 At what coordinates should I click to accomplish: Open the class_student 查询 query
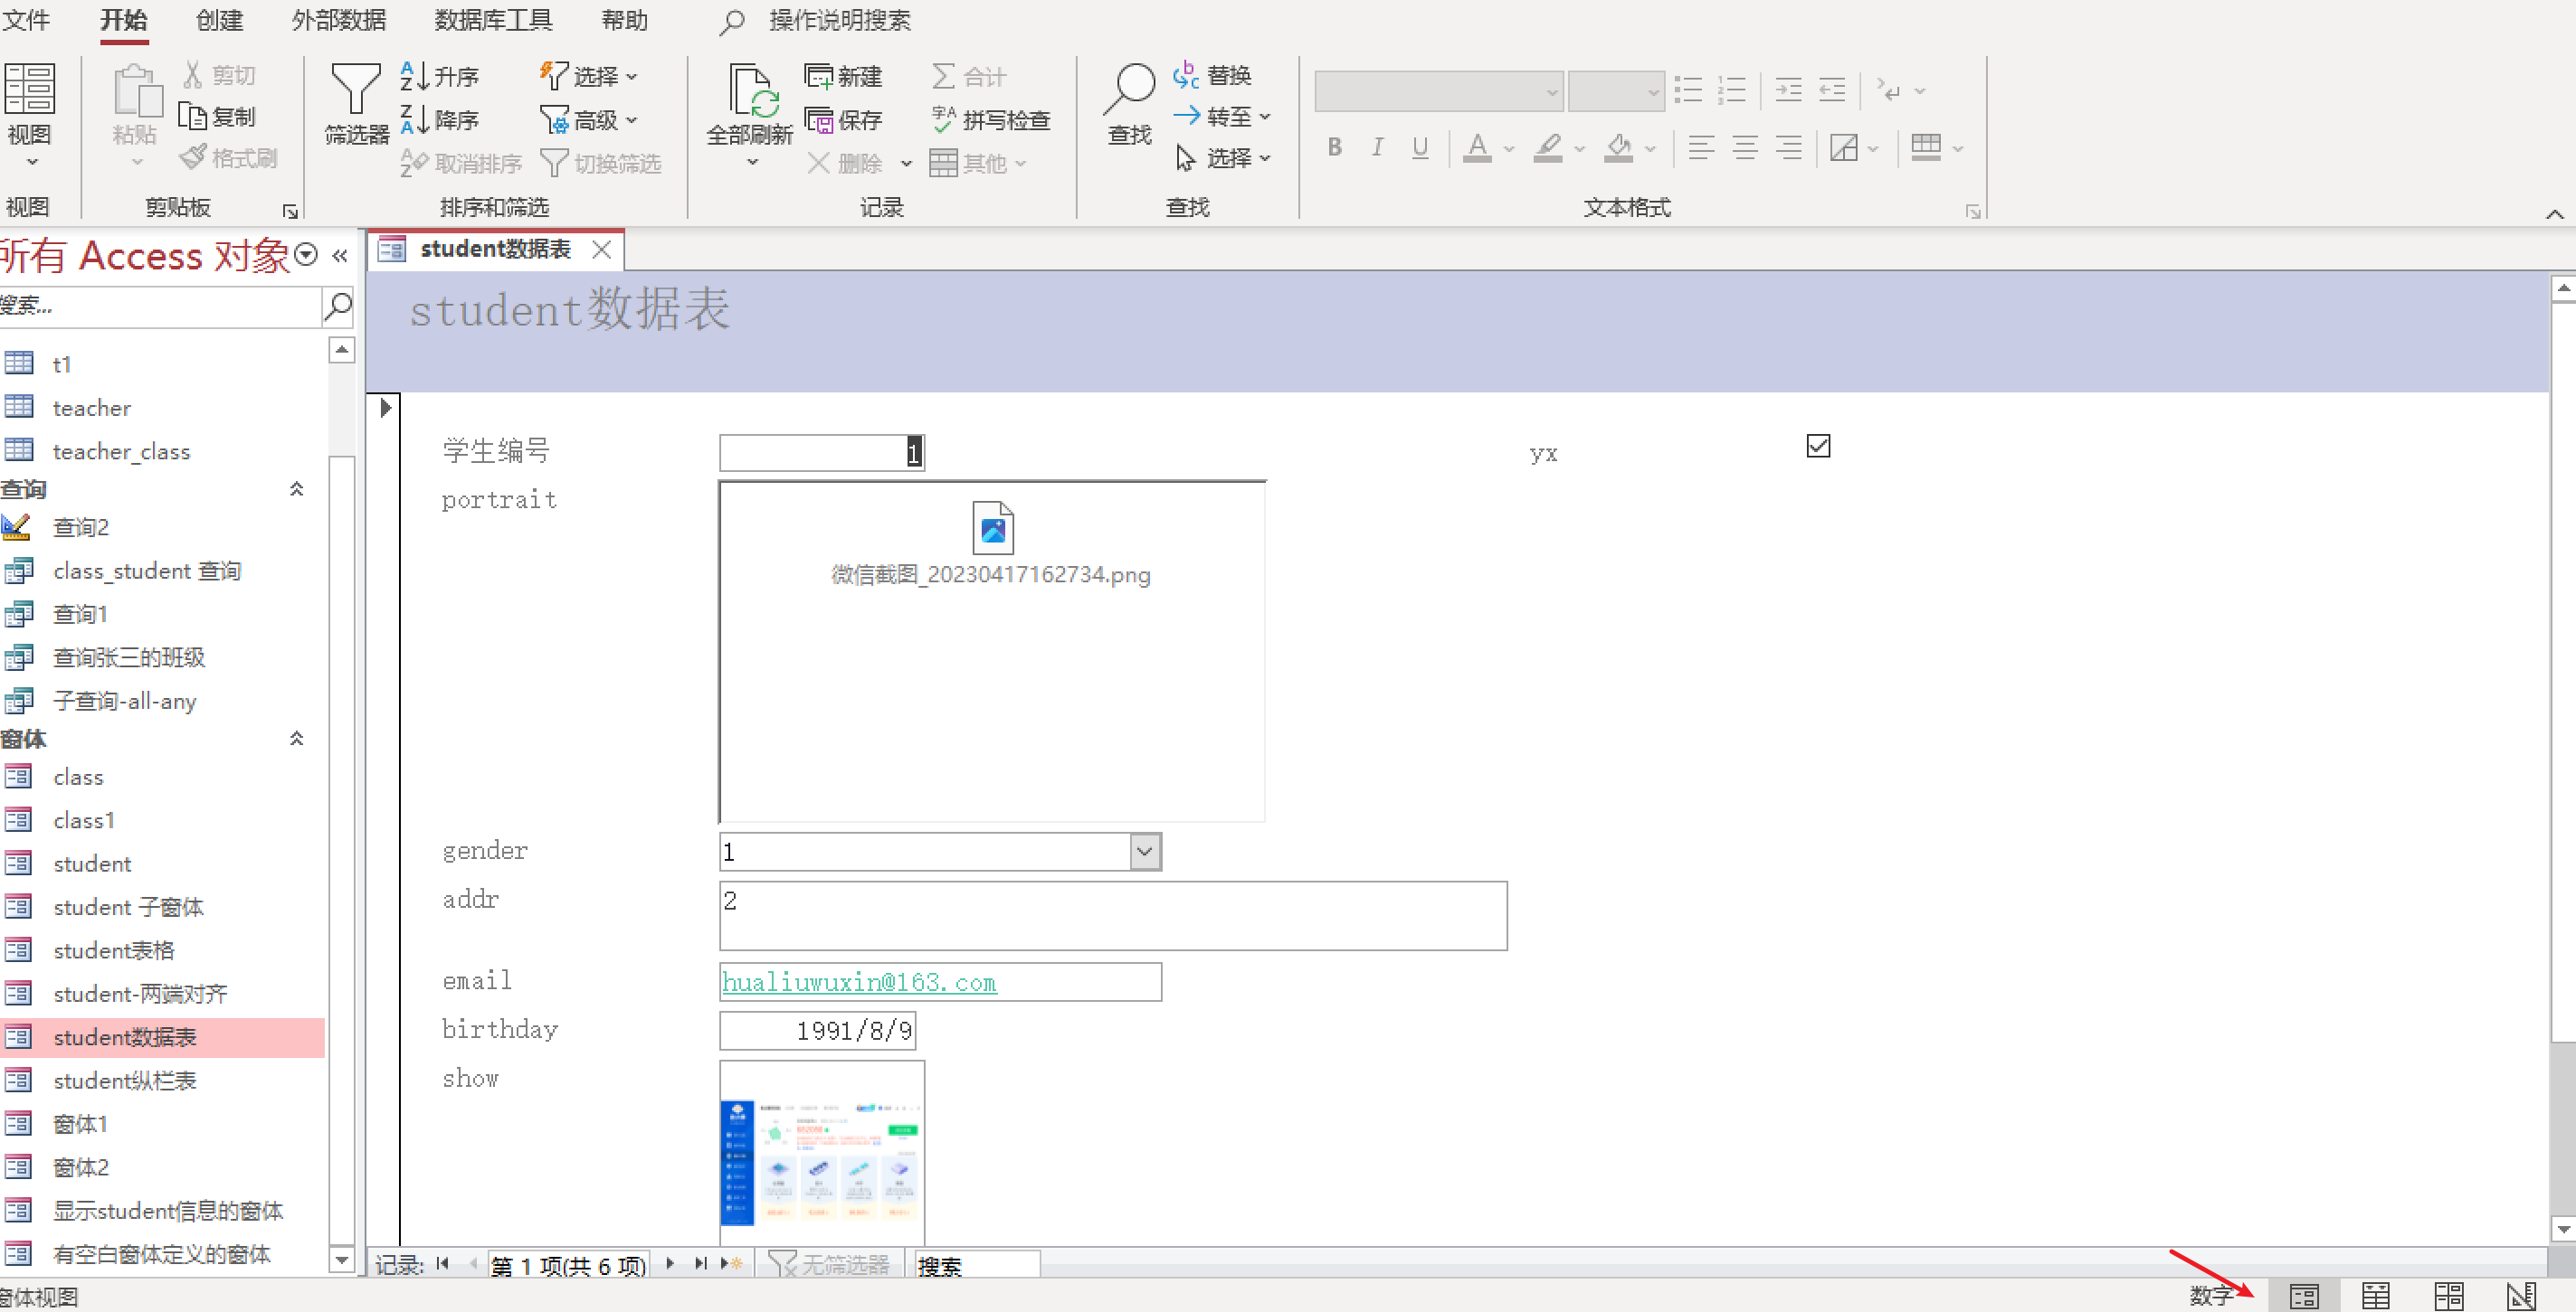[147, 571]
